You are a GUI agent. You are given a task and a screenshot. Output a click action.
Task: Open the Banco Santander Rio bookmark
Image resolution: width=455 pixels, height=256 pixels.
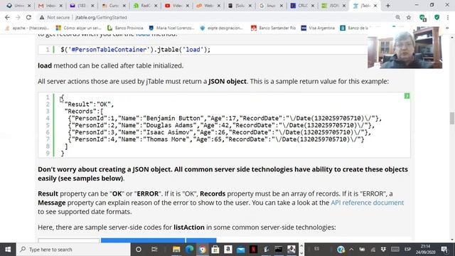click(273, 28)
